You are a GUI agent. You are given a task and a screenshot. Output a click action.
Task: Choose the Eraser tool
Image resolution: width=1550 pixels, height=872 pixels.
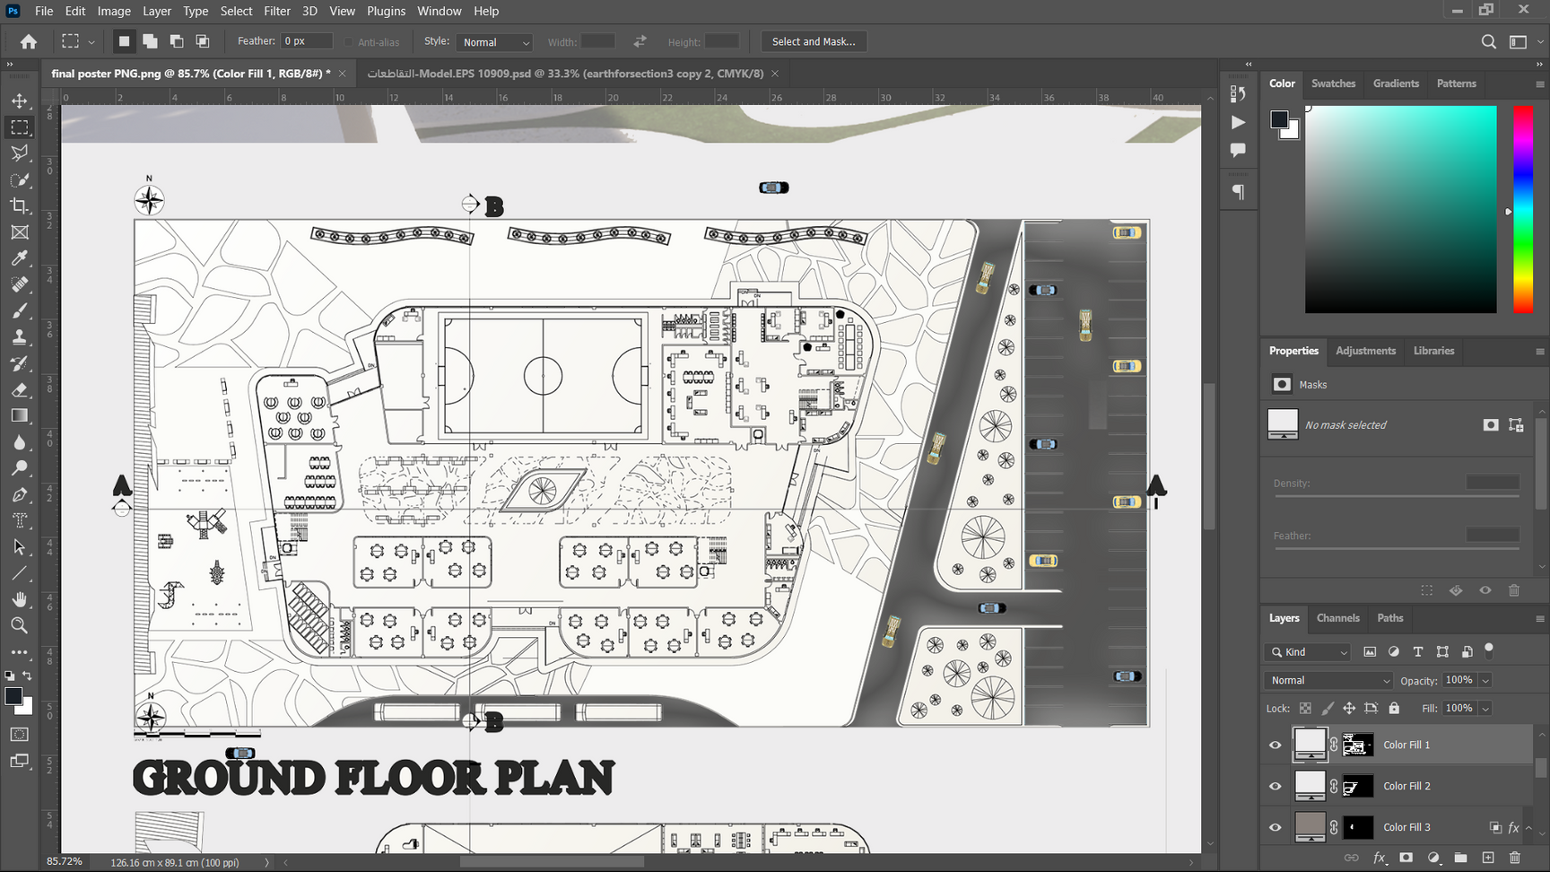coord(20,390)
